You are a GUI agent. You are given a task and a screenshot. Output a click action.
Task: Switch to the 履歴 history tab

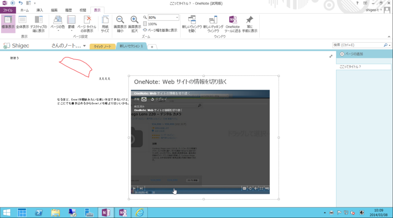68,10
